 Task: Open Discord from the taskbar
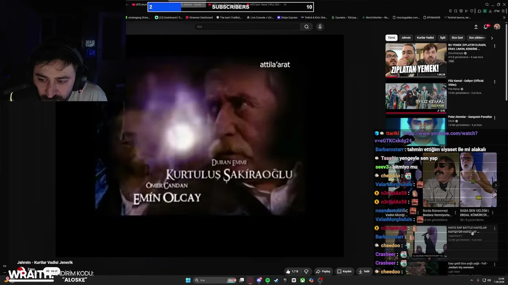click(x=259, y=280)
